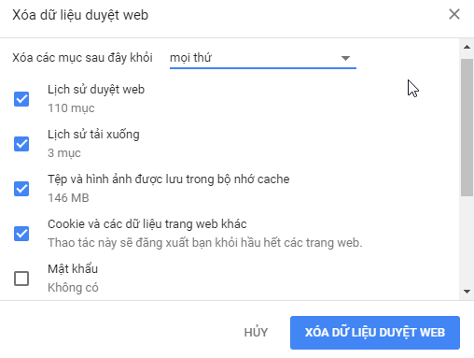Enable the Mật khẩu checkbox
The image size is (474, 358).
tap(21, 279)
